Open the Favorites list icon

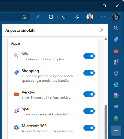pyautogui.click(x=65, y=17)
